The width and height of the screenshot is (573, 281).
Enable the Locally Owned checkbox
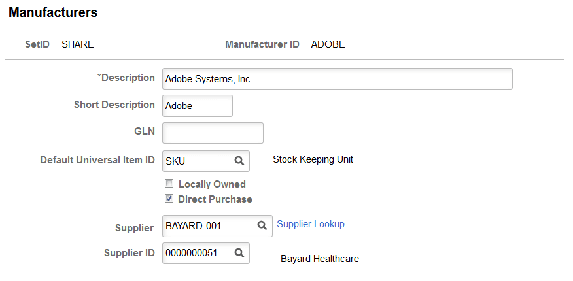[169, 184]
